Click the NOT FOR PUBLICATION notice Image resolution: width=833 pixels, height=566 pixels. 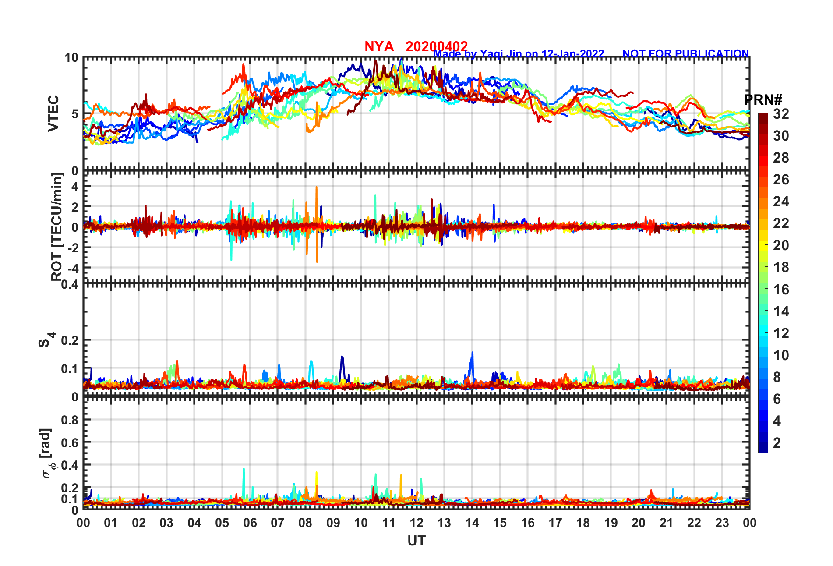686,53
